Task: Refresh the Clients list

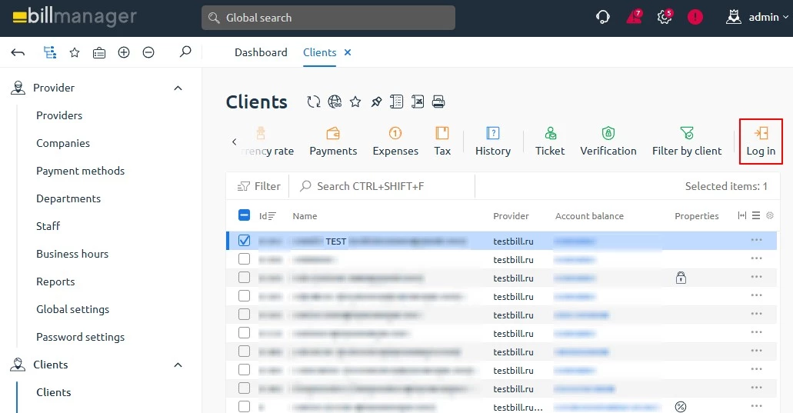Action: pos(313,102)
